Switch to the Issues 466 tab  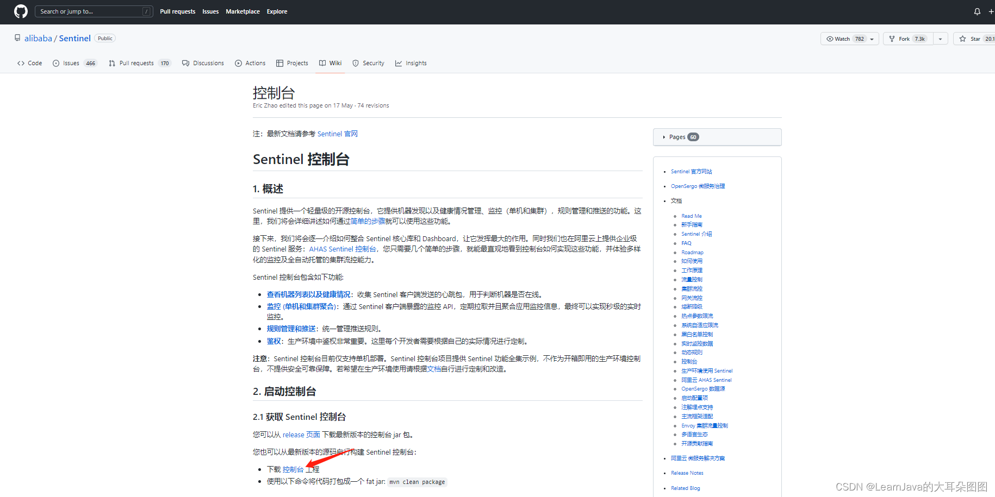(x=75, y=63)
